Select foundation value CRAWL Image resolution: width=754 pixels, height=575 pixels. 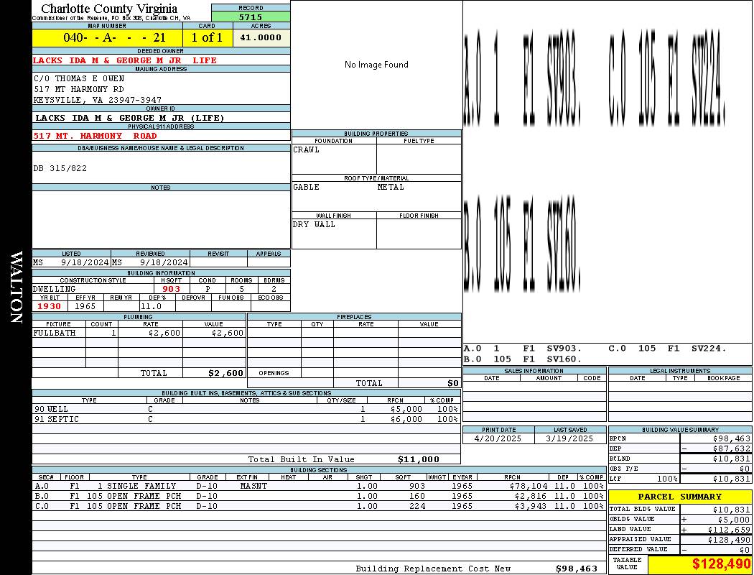pos(307,149)
